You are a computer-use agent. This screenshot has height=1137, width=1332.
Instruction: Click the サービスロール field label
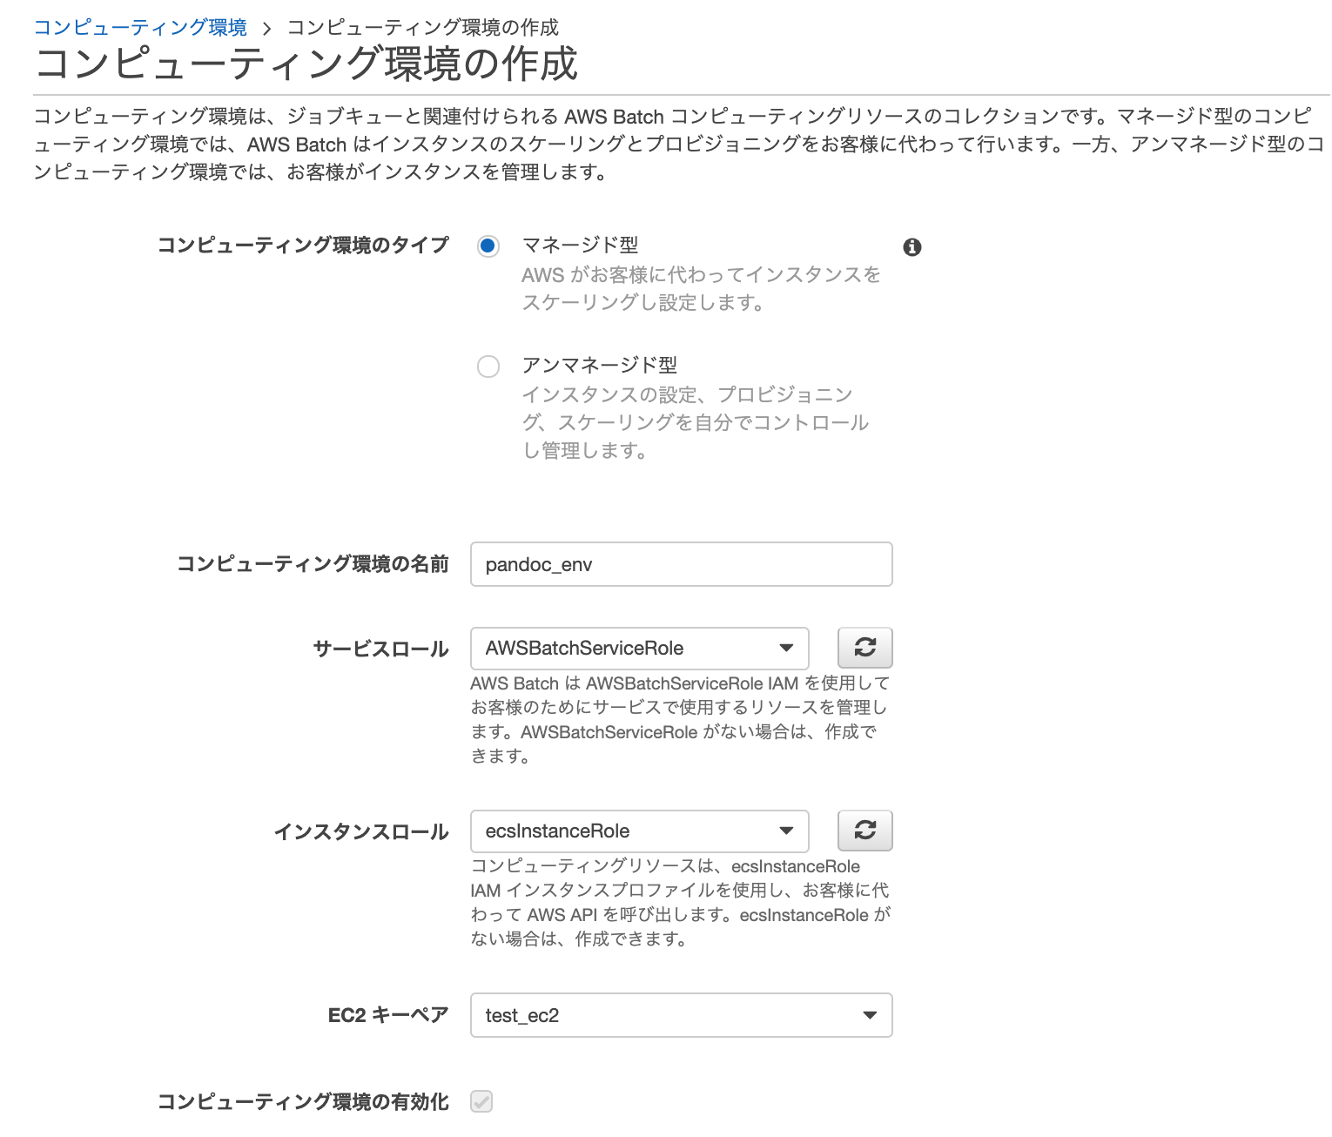tap(380, 649)
